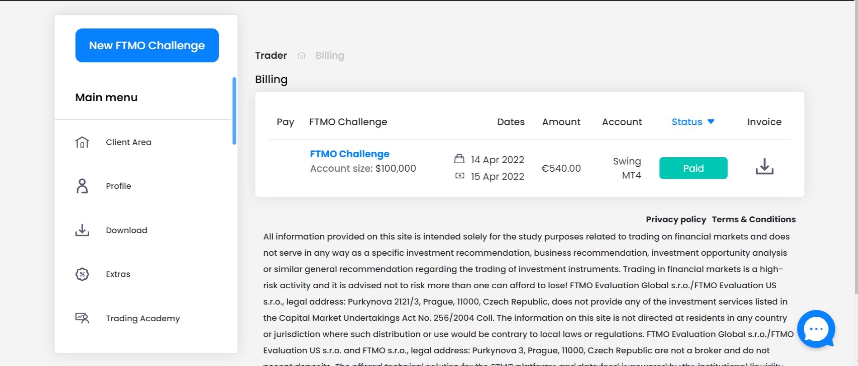
Task: Click the Profile person icon
Action: (x=82, y=186)
